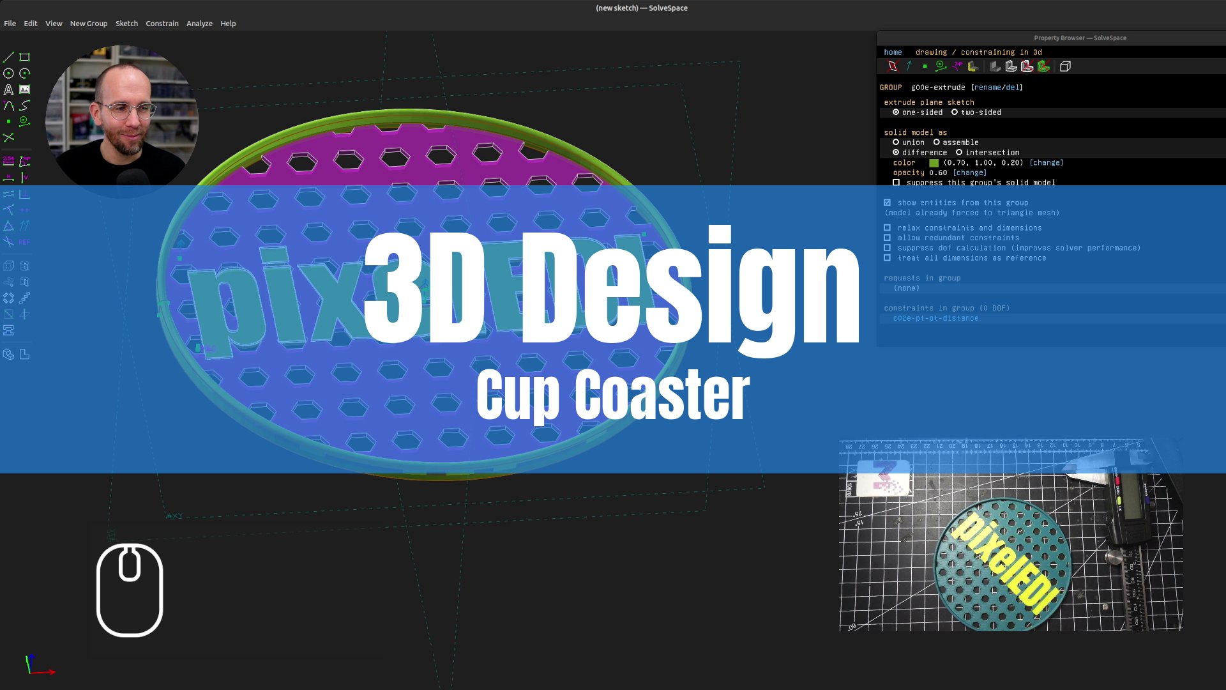
Task: Select the arc of circle tool
Action: pos(24,73)
